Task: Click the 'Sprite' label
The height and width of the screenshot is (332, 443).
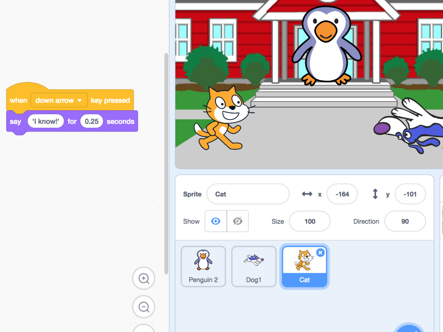Action: pyautogui.click(x=192, y=194)
